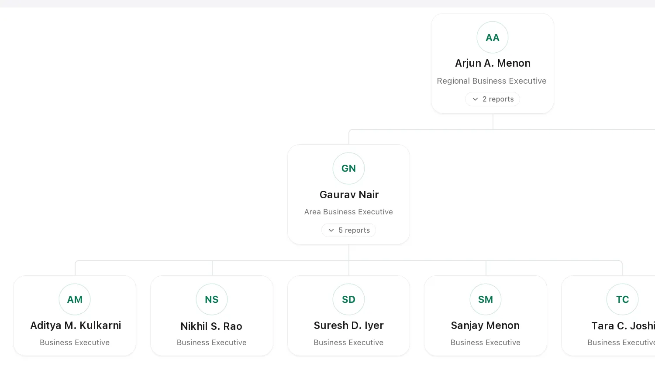Viewport: 655px width, 366px height.
Task: Click the AM avatar of Aditya M. Kulkarni
Action: tap(75, 299)
